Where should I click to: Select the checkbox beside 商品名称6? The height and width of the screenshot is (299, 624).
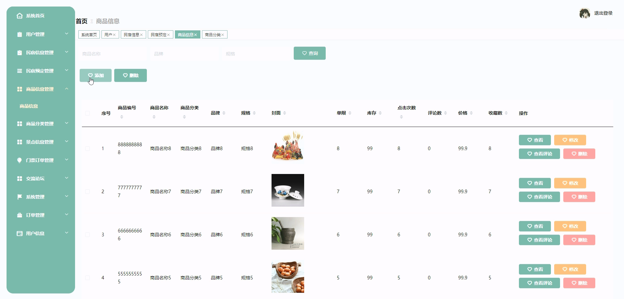tap(87, 234)
